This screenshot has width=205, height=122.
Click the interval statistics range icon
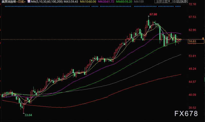click(178, 2)
